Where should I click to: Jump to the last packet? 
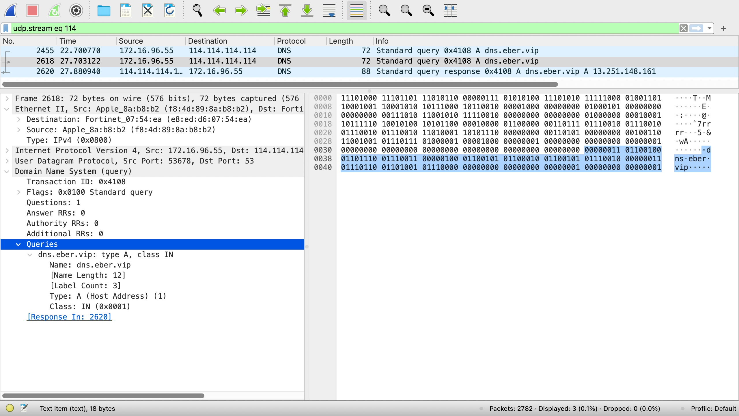tap(307, 11)
